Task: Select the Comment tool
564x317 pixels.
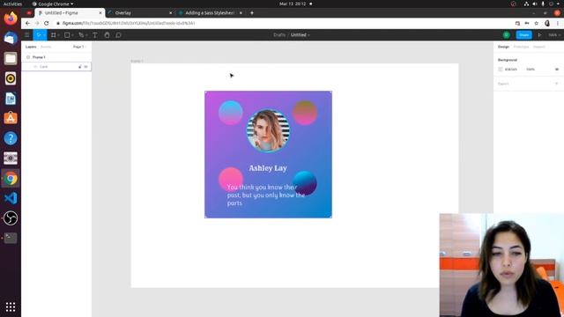Action: click(118, 35)
